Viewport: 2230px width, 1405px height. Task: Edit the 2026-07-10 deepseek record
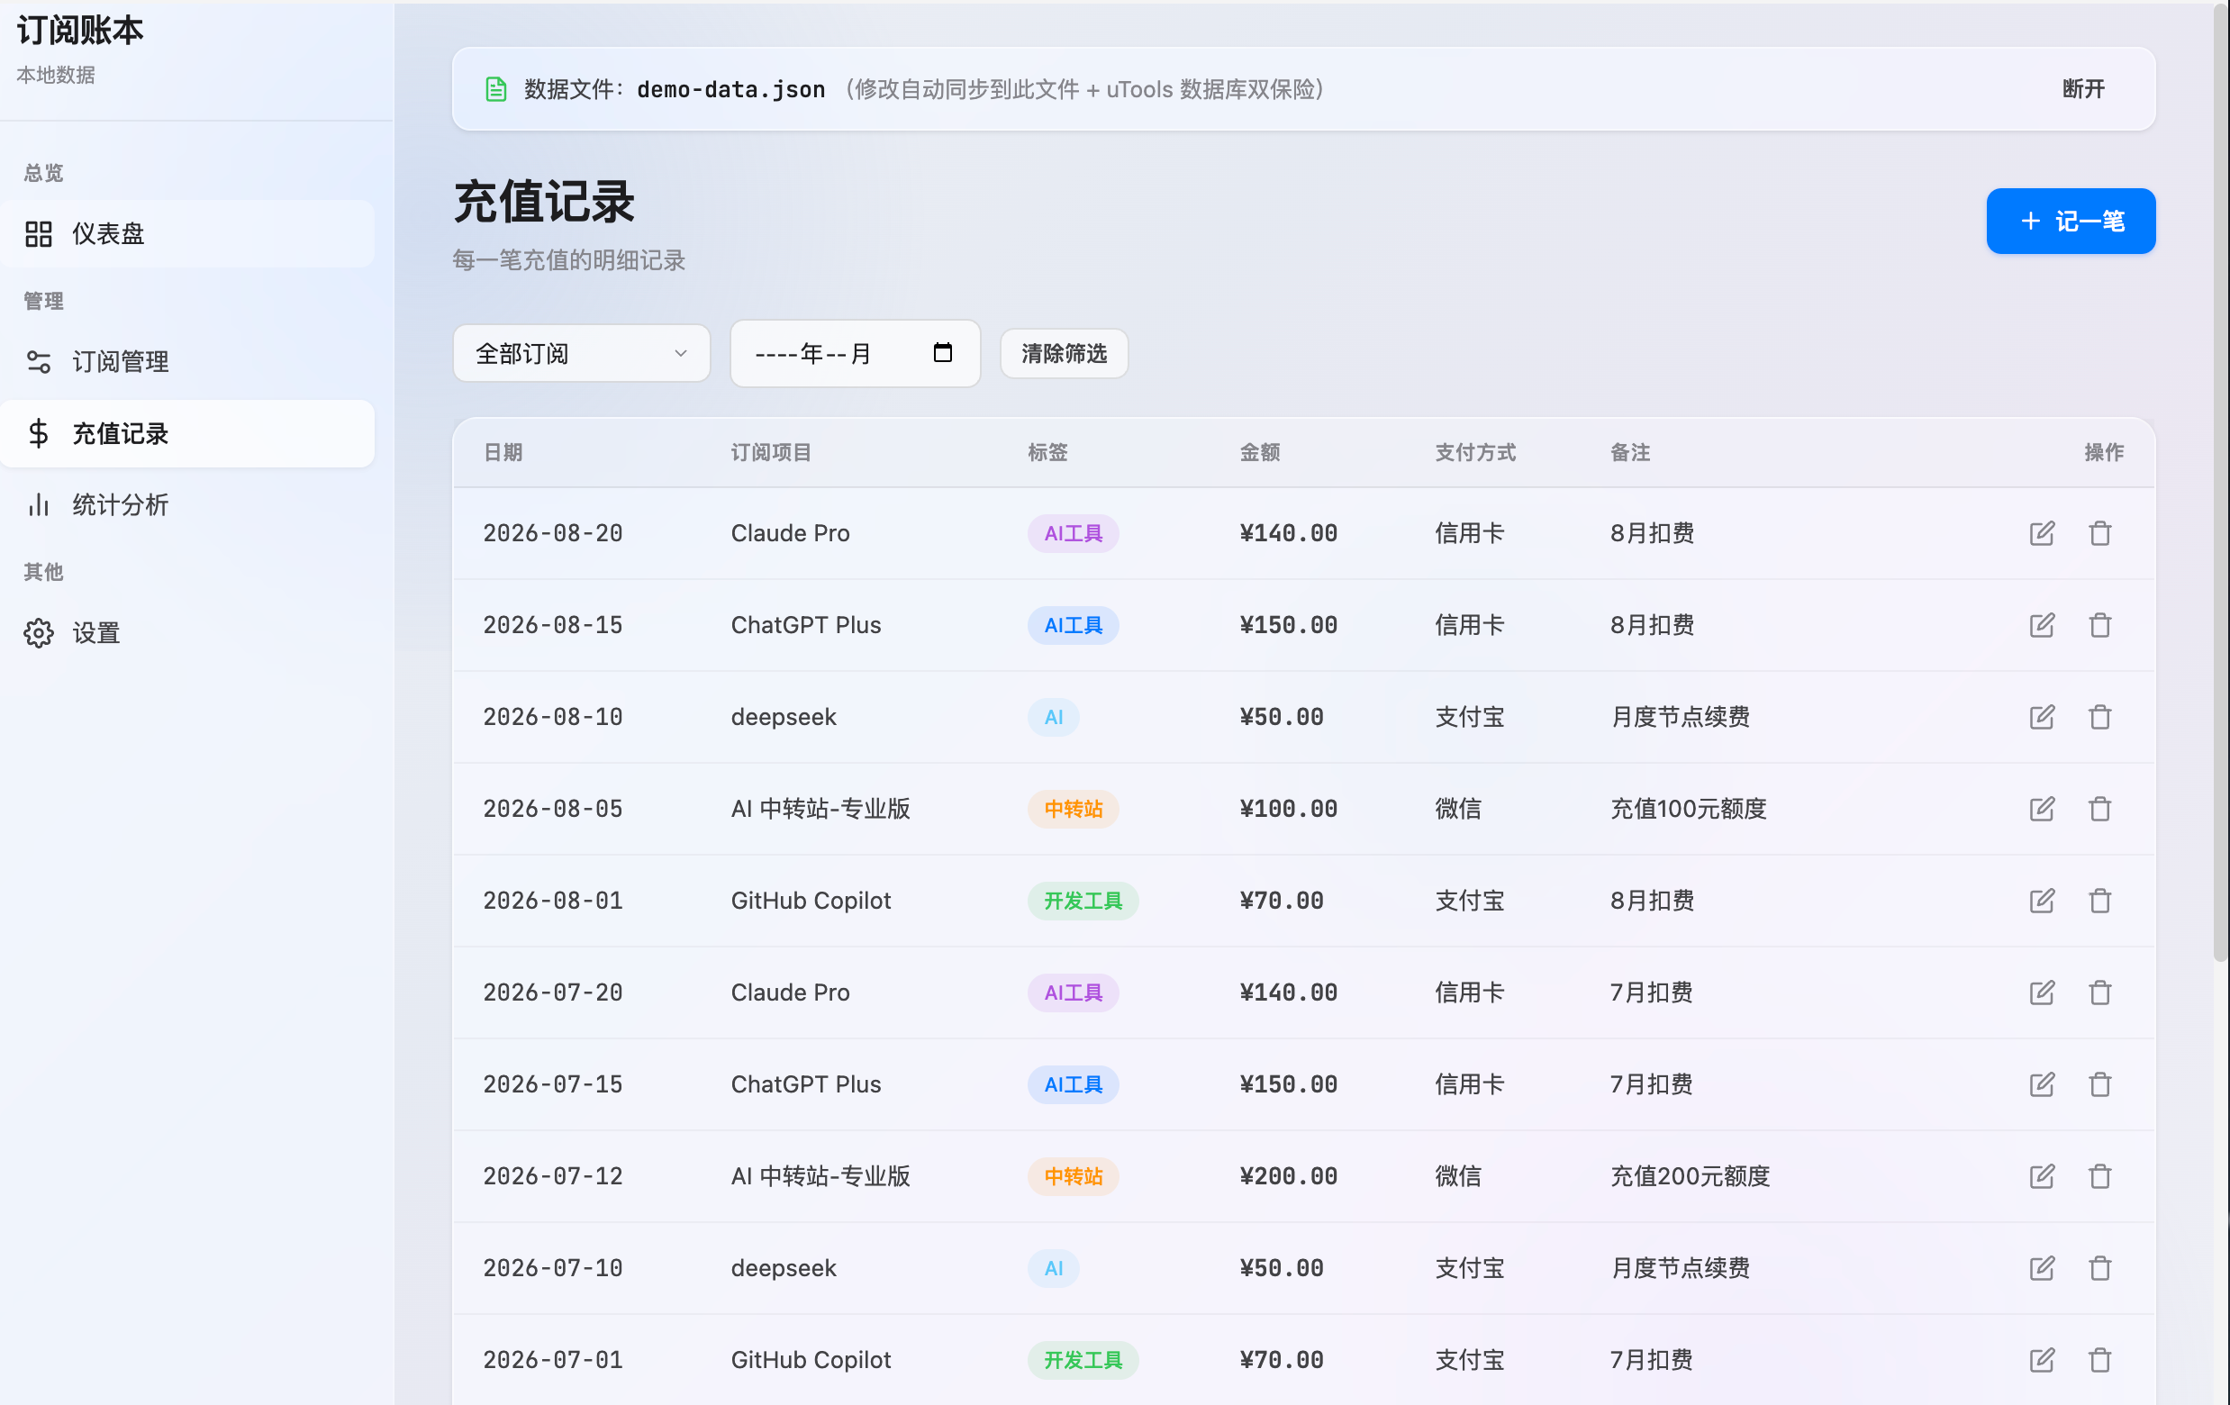click(x=2041, y=1268)
